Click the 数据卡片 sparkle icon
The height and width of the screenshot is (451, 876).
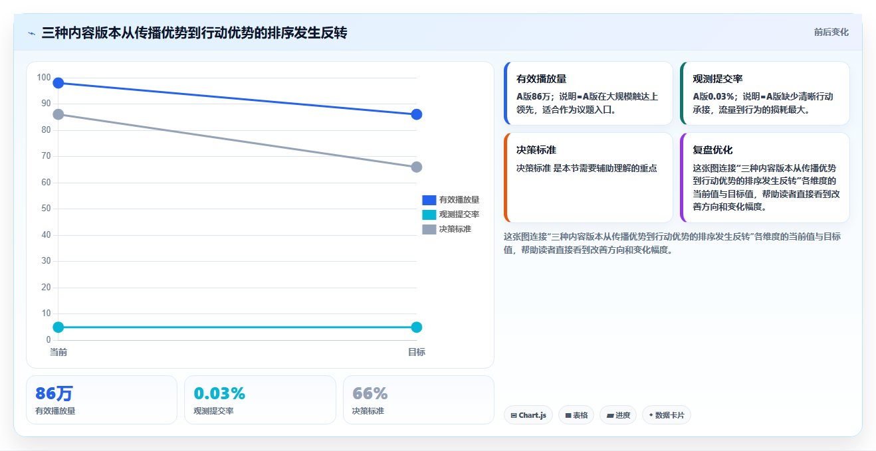point(651,415)
